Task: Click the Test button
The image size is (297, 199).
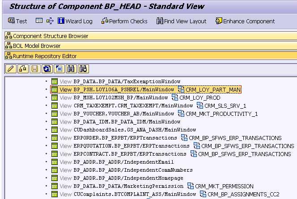Action: pos(17,21)
